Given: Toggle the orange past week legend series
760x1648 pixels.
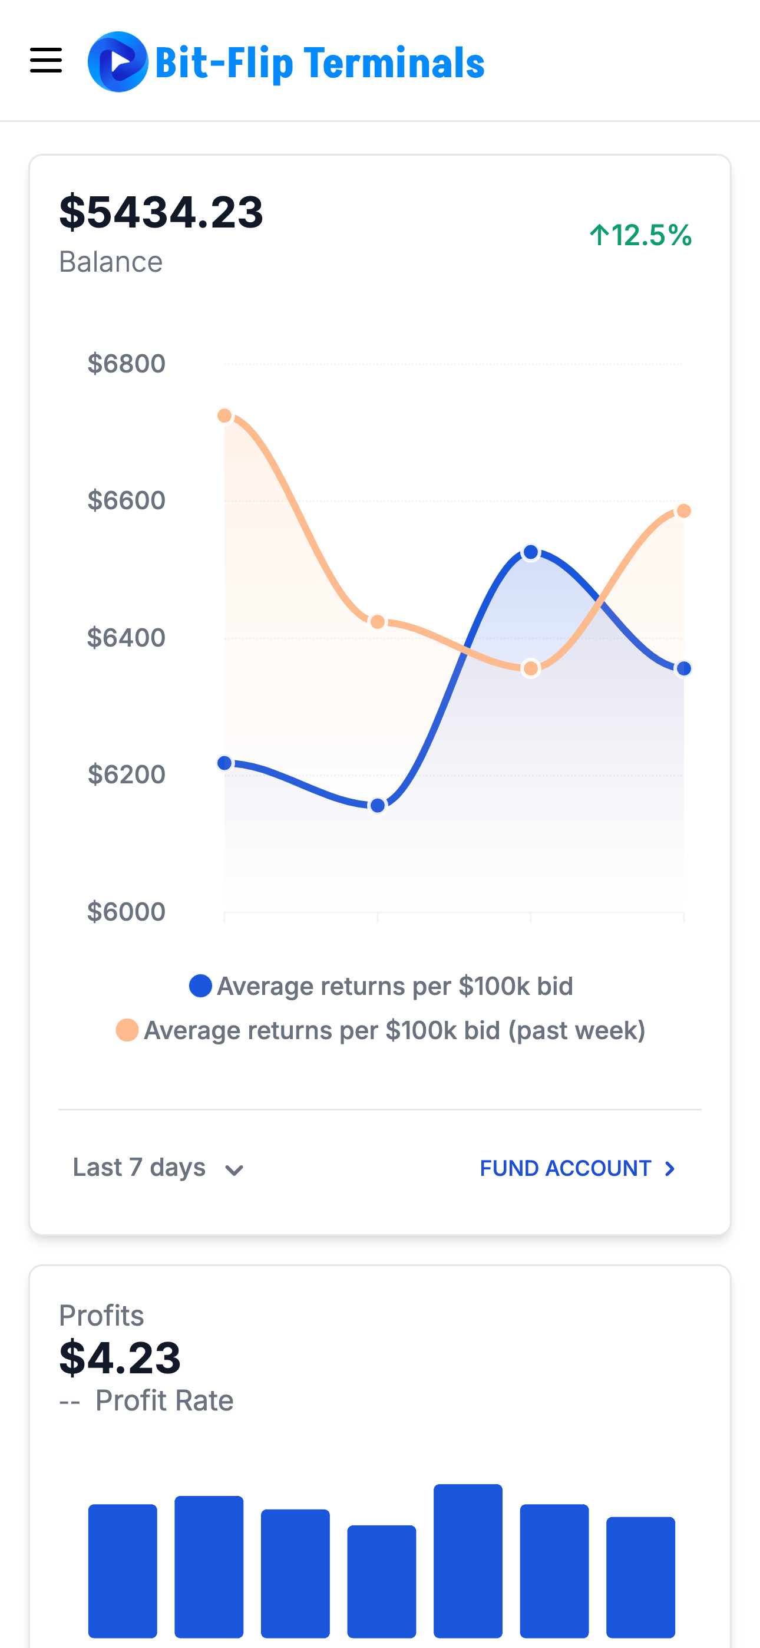Looking at the screenshot, I should point(394,1030).
